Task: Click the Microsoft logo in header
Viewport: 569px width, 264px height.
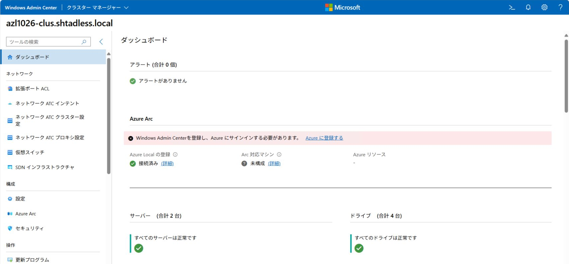Action: (x=343, y=7)
